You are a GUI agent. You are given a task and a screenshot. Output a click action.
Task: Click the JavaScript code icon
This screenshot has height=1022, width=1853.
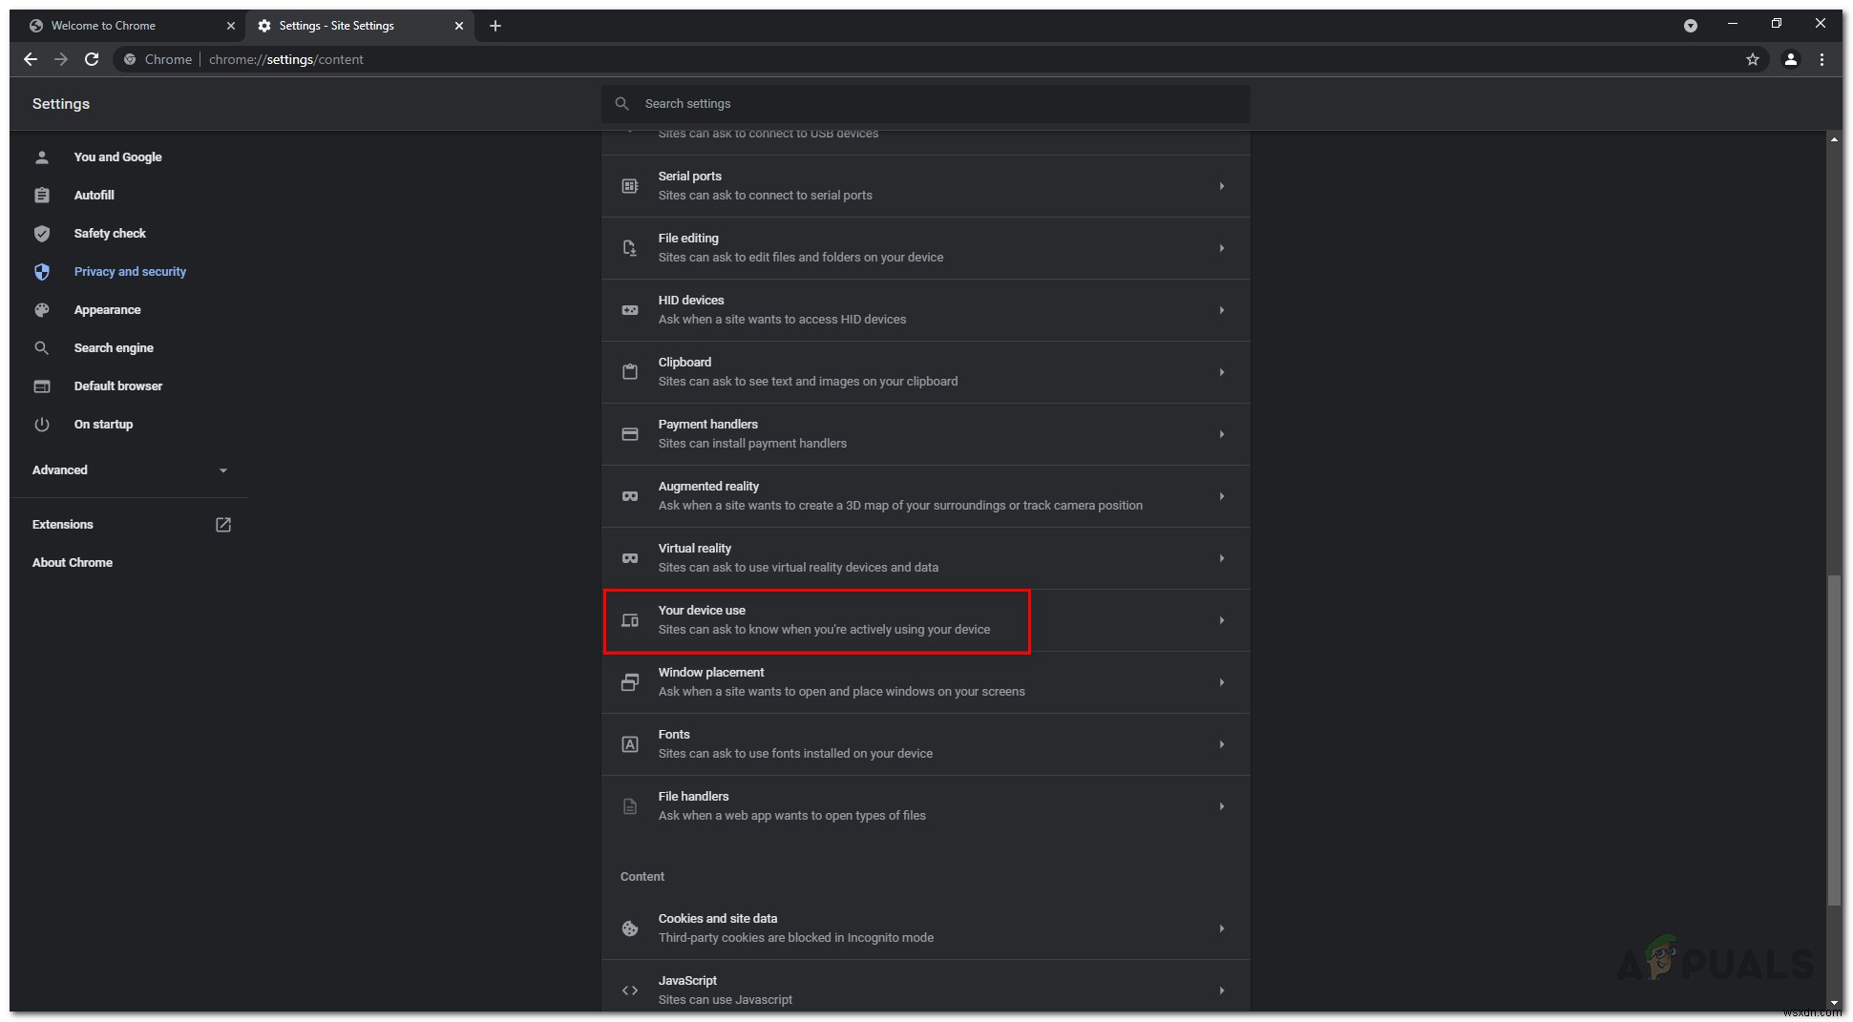click(x=630, y=991)
